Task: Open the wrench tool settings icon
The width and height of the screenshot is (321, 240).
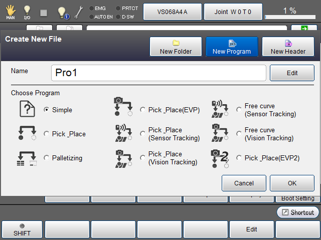Action: 79,12
